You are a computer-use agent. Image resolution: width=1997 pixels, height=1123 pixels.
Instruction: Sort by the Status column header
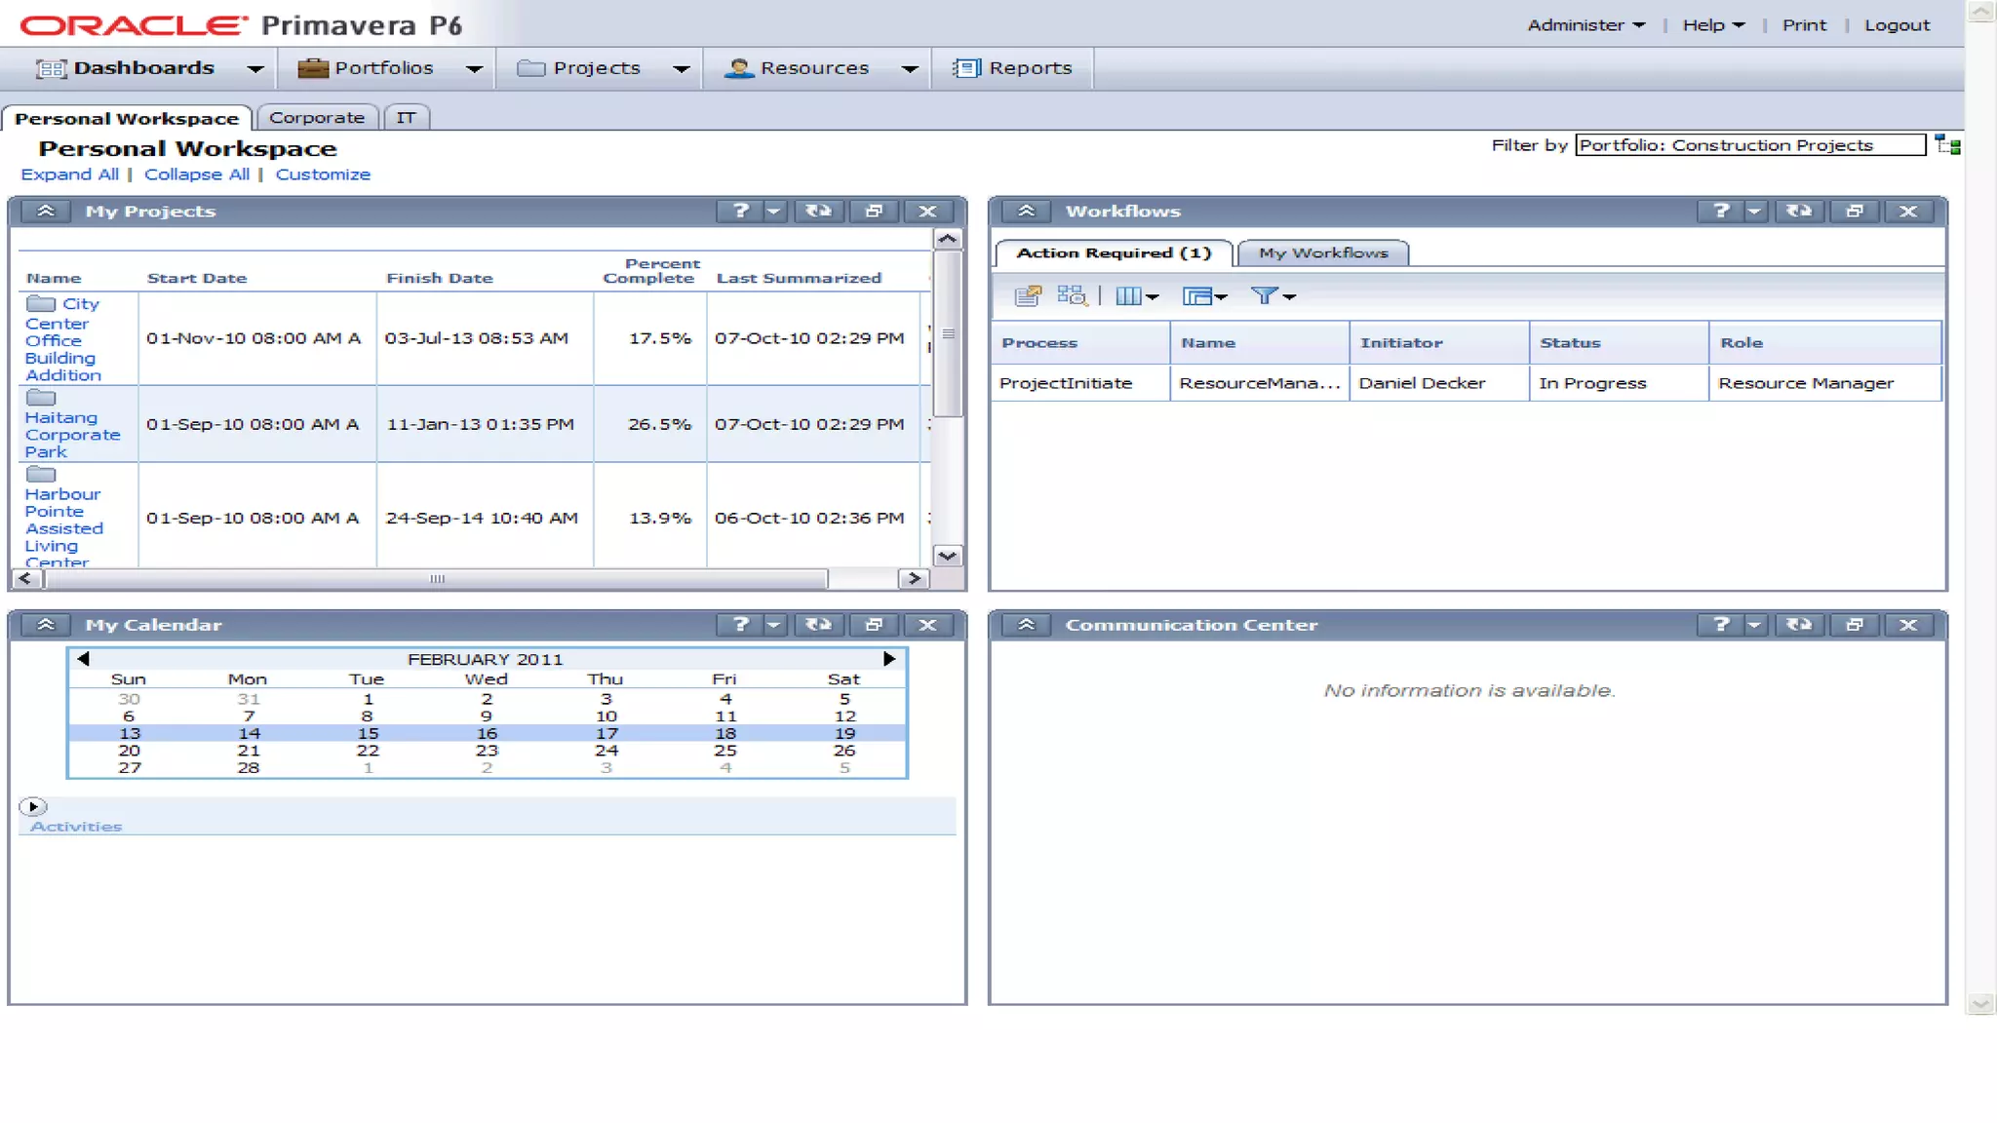pyautogui.click(x=1619, y=342)
